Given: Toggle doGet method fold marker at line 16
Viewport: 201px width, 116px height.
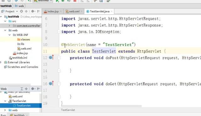Looking at the screenshot, I should pyautogui.click(x=59, y=84).
